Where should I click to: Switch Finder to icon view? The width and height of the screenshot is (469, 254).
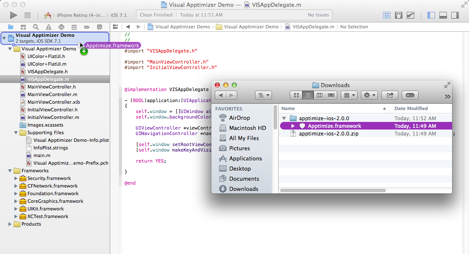click(x=297, y=95)
